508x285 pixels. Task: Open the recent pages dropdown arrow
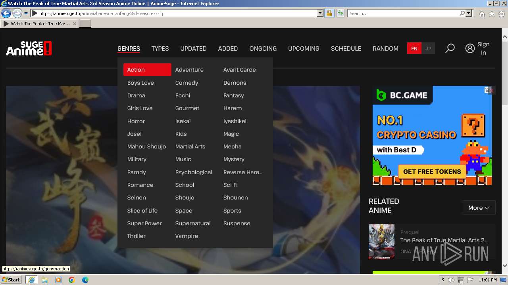pos(26,13)
